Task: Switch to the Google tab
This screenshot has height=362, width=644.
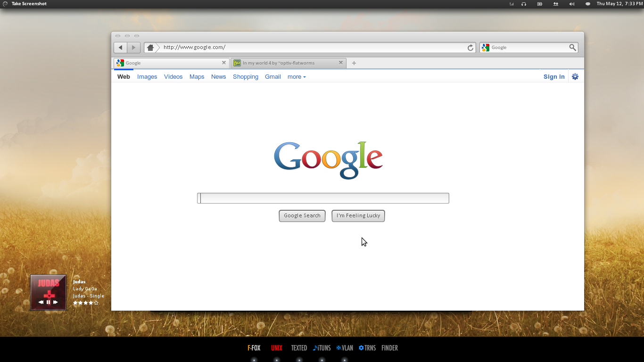Action: point(172,63)
